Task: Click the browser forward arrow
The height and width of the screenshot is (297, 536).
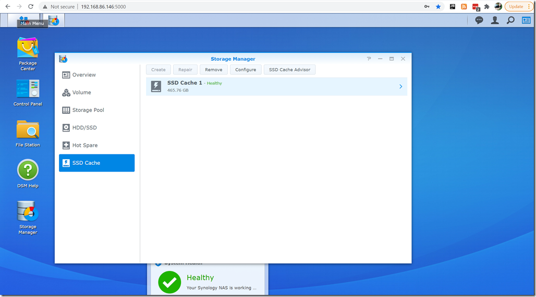Action: 19,6
